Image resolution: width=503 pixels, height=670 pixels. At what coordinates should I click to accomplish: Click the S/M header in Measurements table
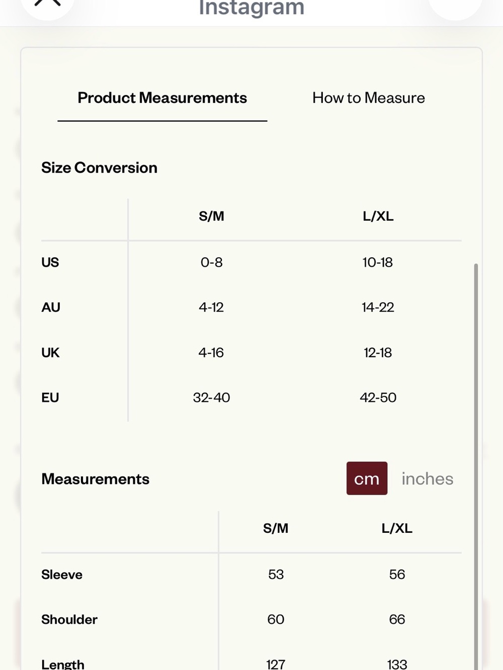276,528
